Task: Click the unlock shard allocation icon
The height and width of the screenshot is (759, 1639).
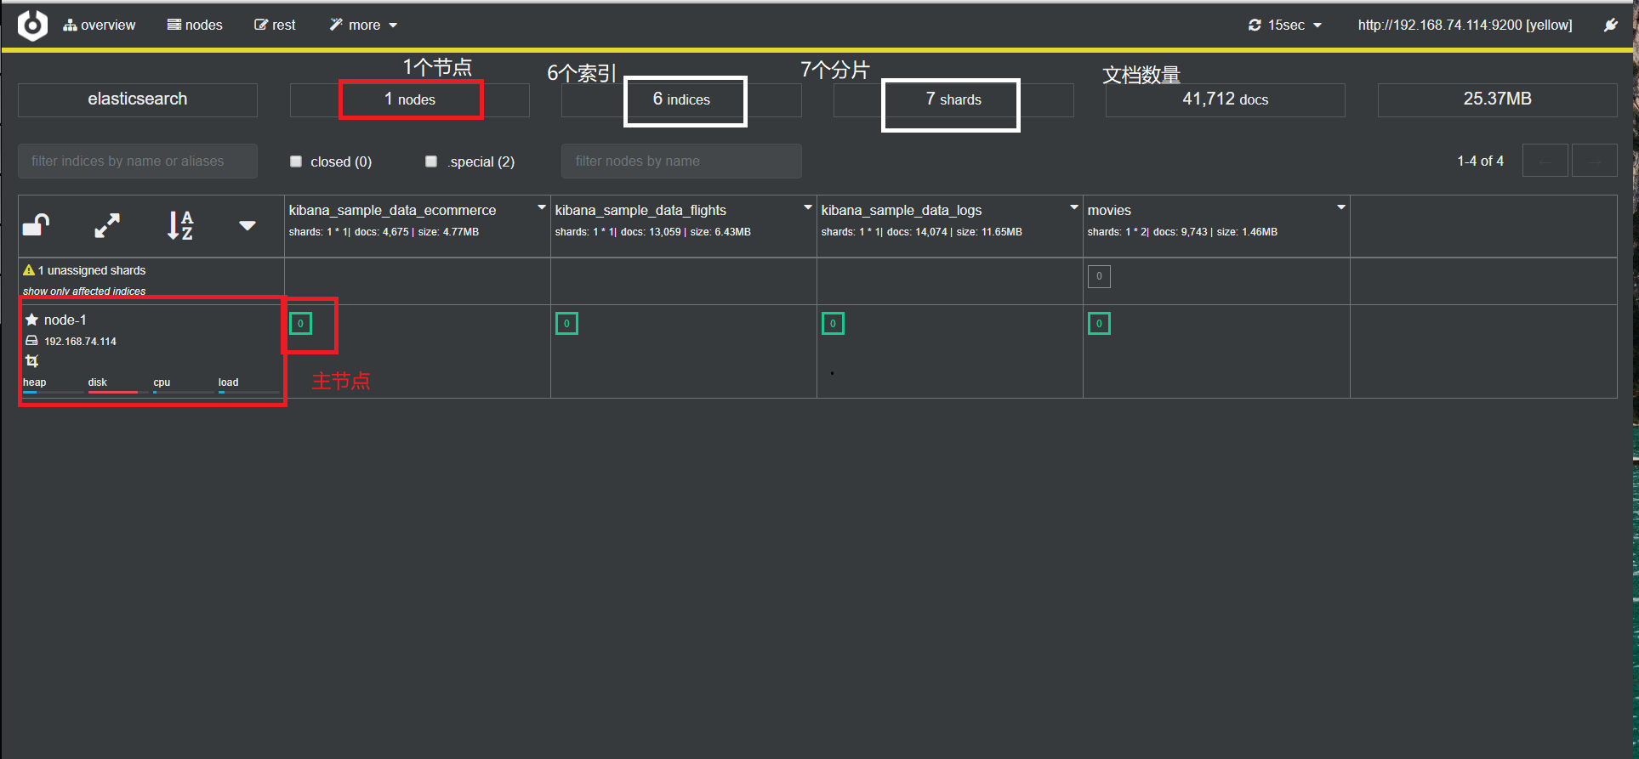Action: [x=36, y=225]
